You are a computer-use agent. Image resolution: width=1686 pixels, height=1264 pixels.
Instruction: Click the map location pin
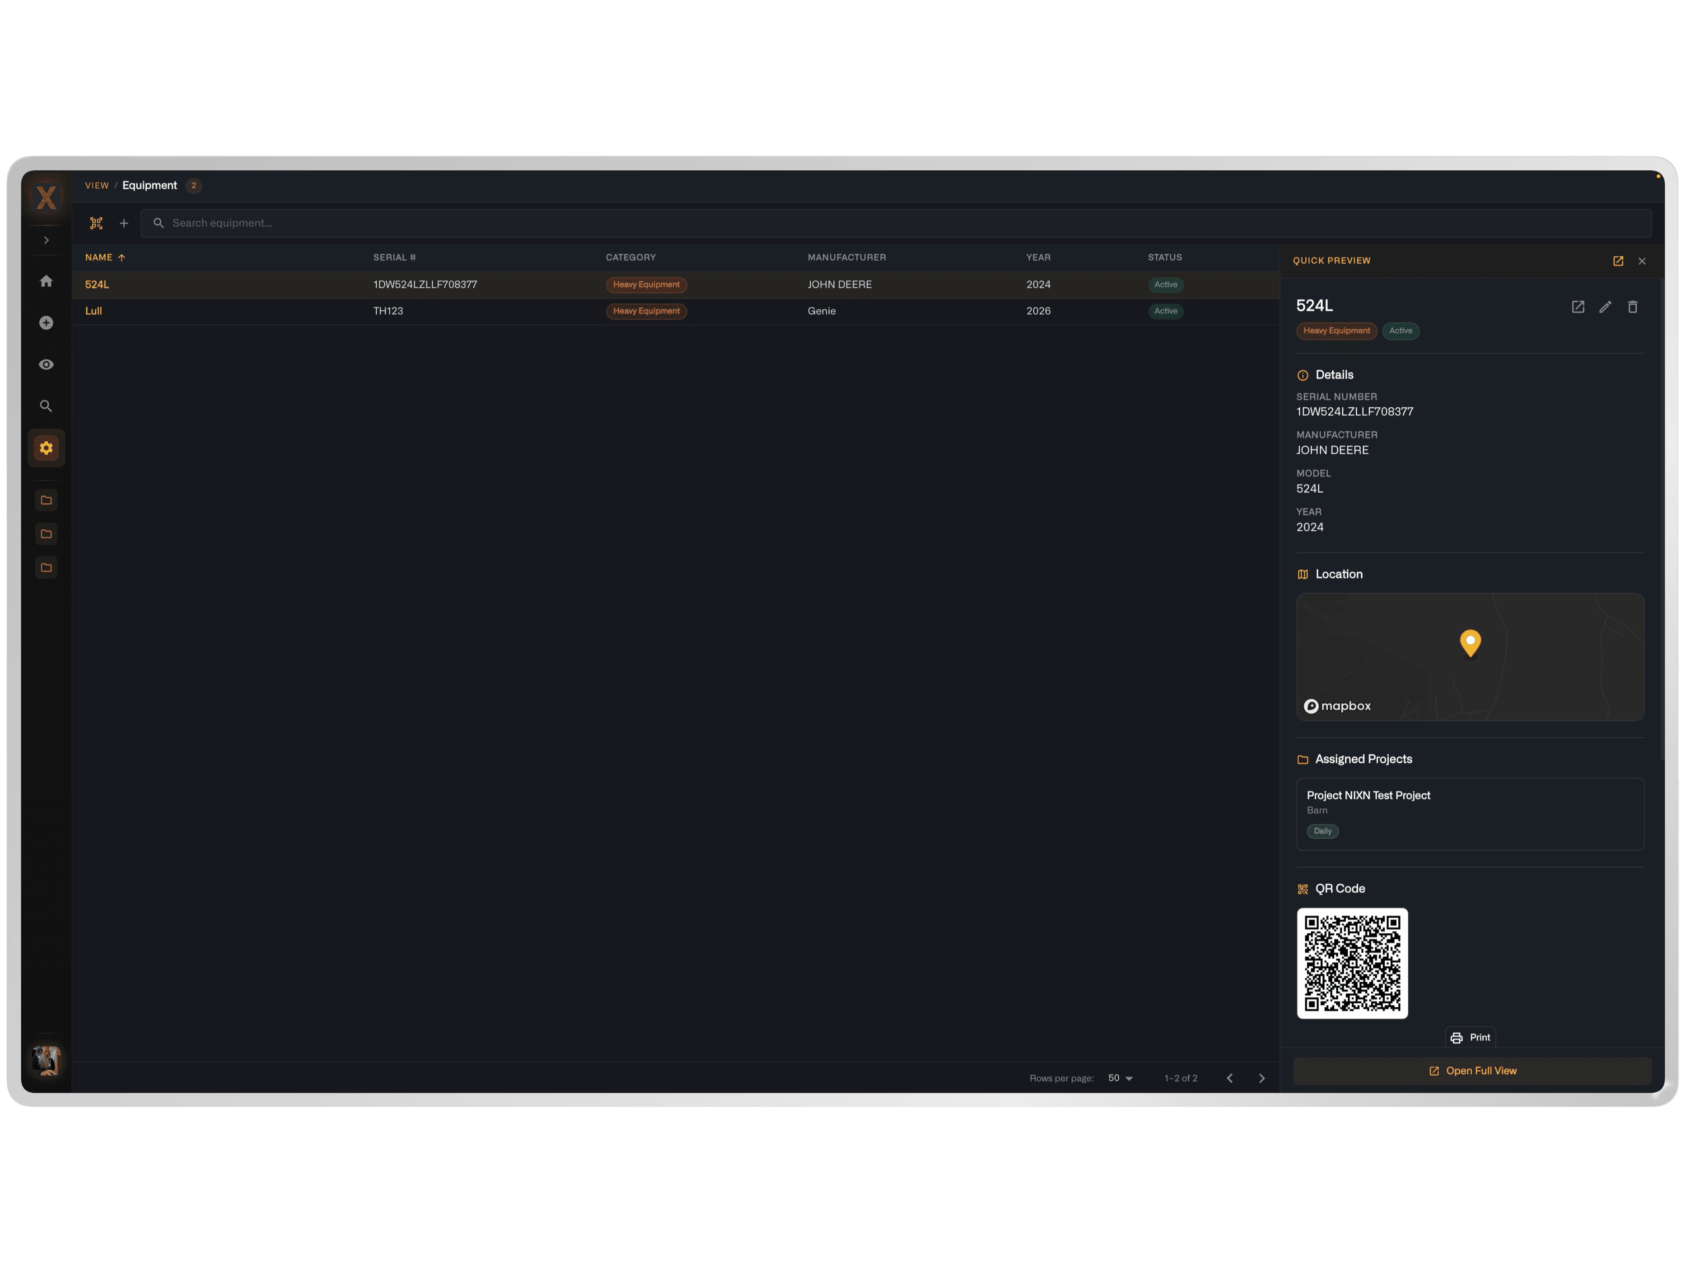click(x=1470, y=644)
